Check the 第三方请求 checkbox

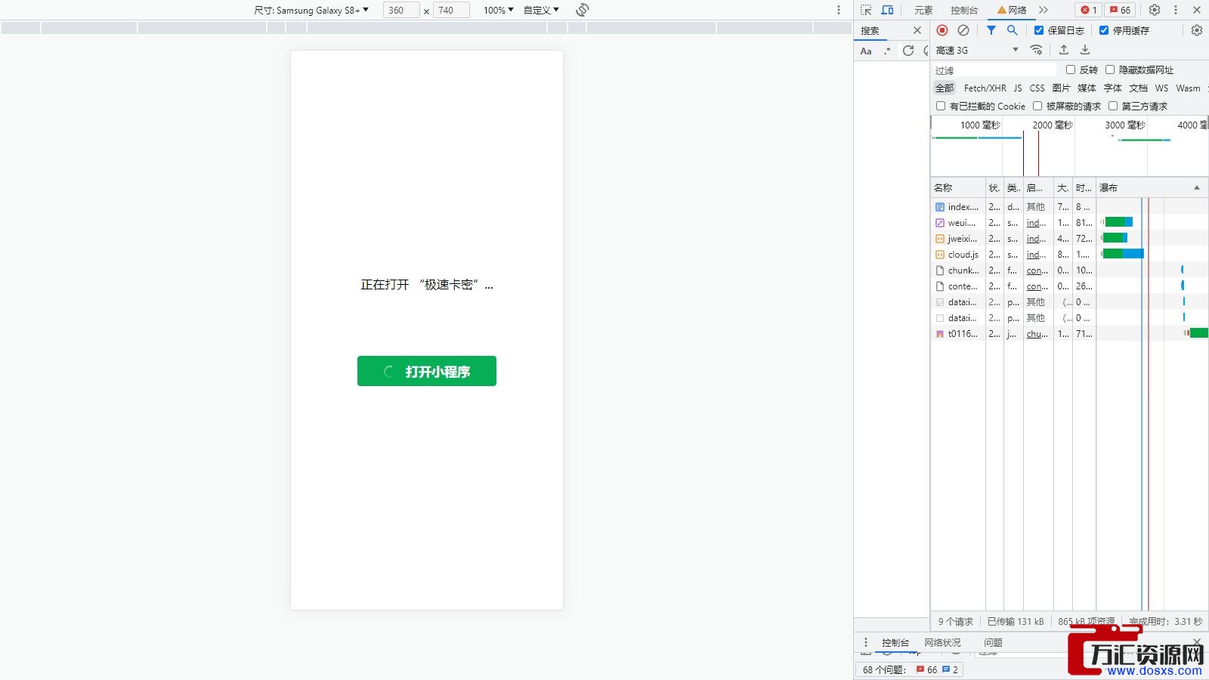1113,106
